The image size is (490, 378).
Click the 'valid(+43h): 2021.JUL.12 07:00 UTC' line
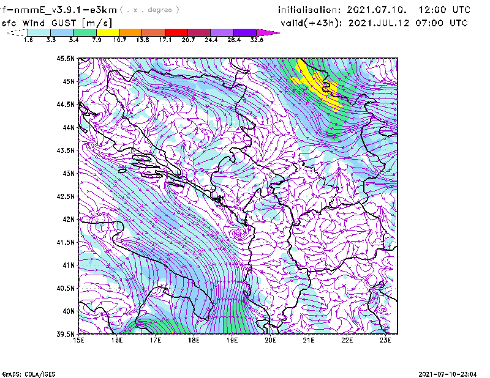374,23
